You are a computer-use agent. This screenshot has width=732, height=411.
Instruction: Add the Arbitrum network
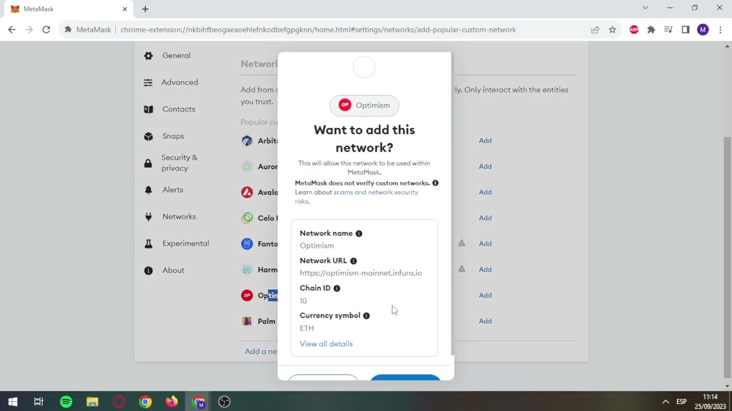click(x=485, y=140)
